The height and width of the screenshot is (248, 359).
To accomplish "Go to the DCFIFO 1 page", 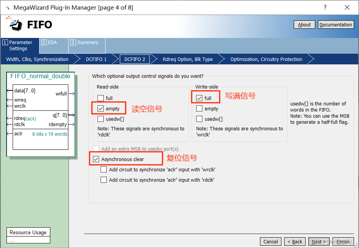I will pos(96,59).
